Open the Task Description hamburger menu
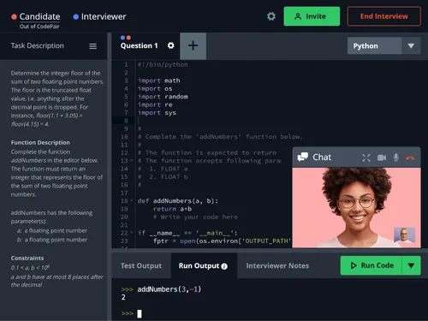The image size is (428, 321). tap(92, 46)
